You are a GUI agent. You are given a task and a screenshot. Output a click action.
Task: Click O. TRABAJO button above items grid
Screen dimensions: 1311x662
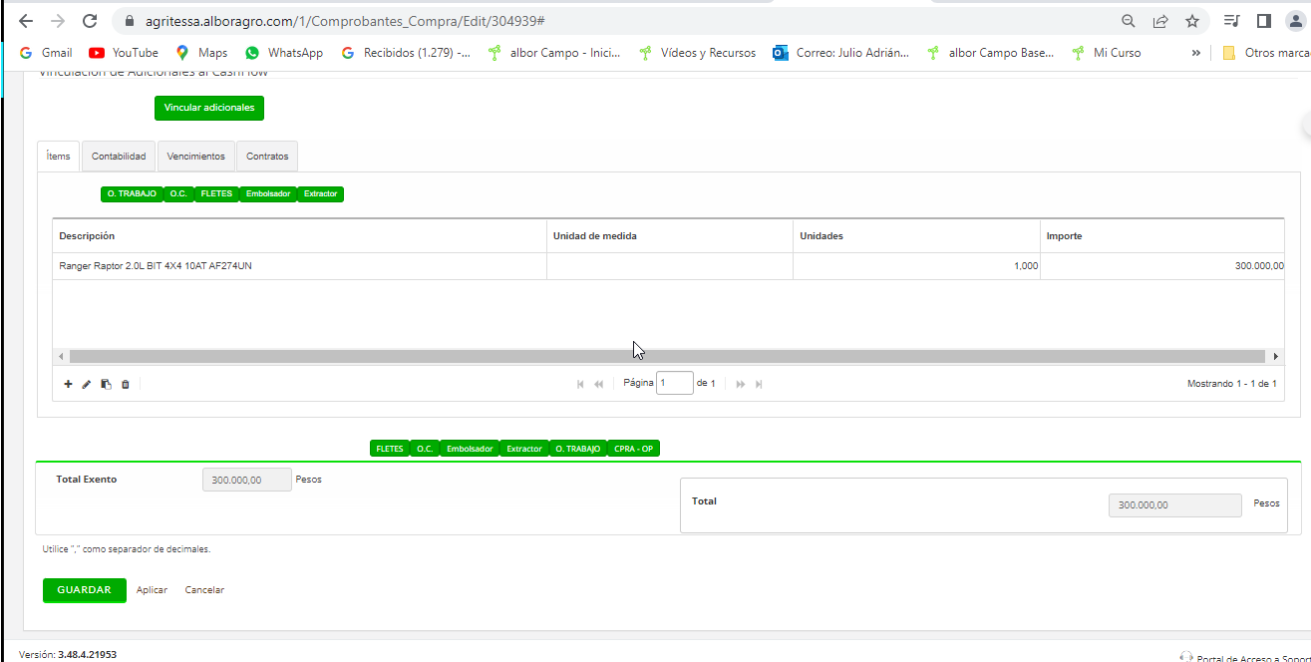click(132, 193)
